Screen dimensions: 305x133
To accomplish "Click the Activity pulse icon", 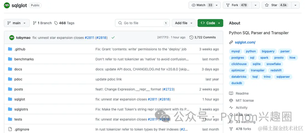I will click(231, 108).
